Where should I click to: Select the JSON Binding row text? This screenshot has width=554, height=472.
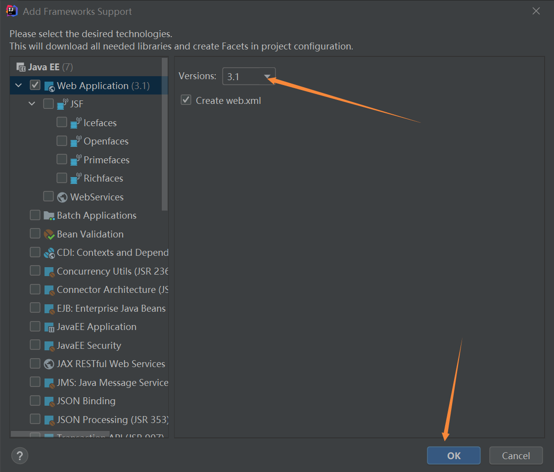86,401
